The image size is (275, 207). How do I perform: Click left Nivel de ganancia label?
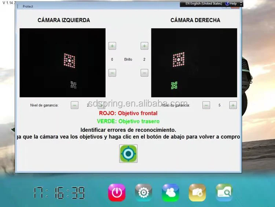[x=44, y=105]
